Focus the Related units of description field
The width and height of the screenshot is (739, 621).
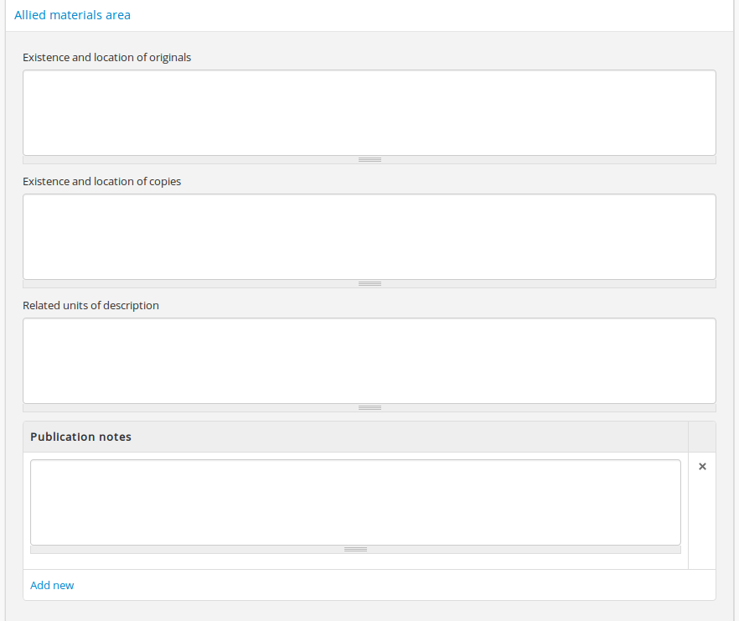[369, 360]
